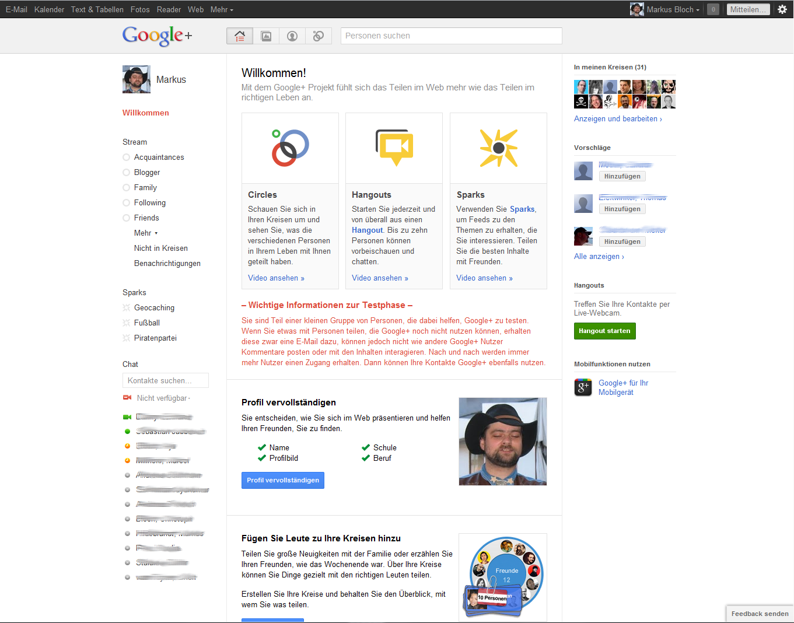This screenshot has width=794, height=623.
Task: Click Profil vervollständigen button
Action: tap(283, 480)
